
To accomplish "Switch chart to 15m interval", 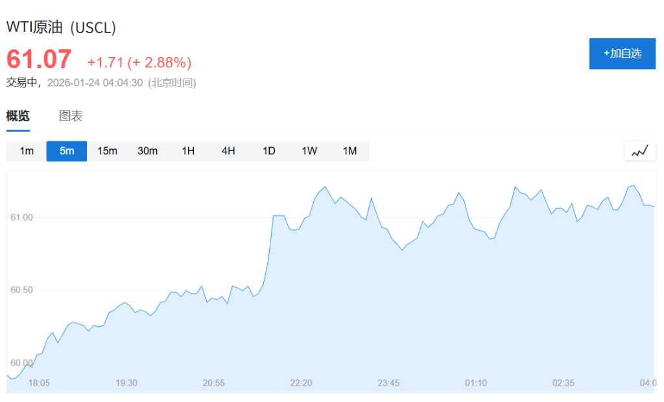I will coord(107,151).
